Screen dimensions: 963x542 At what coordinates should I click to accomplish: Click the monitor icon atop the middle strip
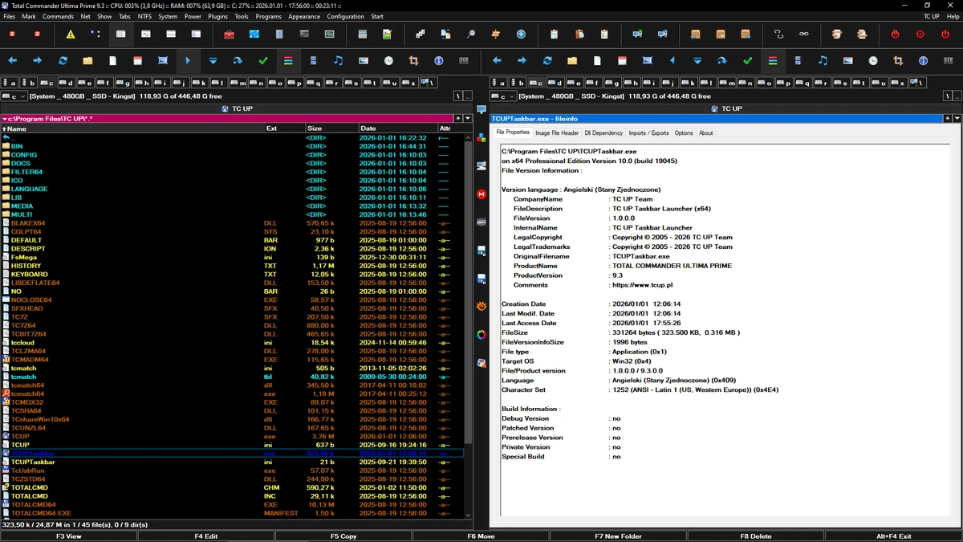481,109
